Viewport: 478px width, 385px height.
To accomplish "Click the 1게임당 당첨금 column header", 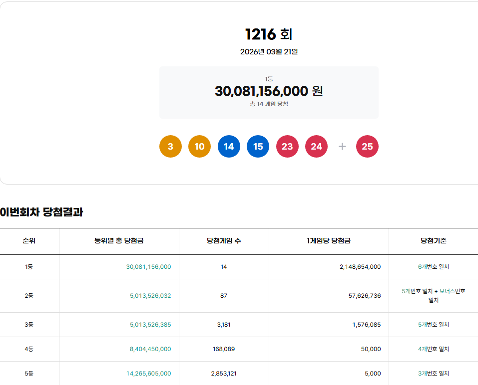I will 329,241.
